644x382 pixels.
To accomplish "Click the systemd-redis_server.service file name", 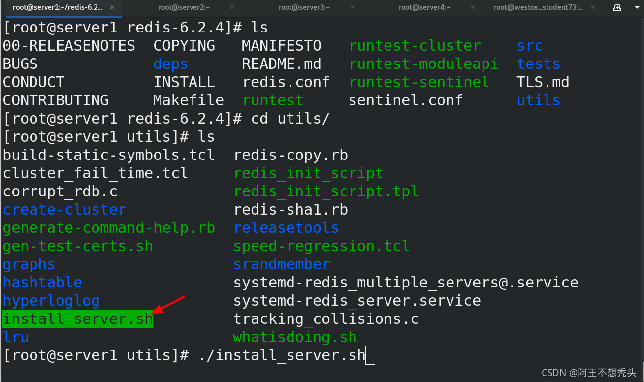I will coord(357,301).
